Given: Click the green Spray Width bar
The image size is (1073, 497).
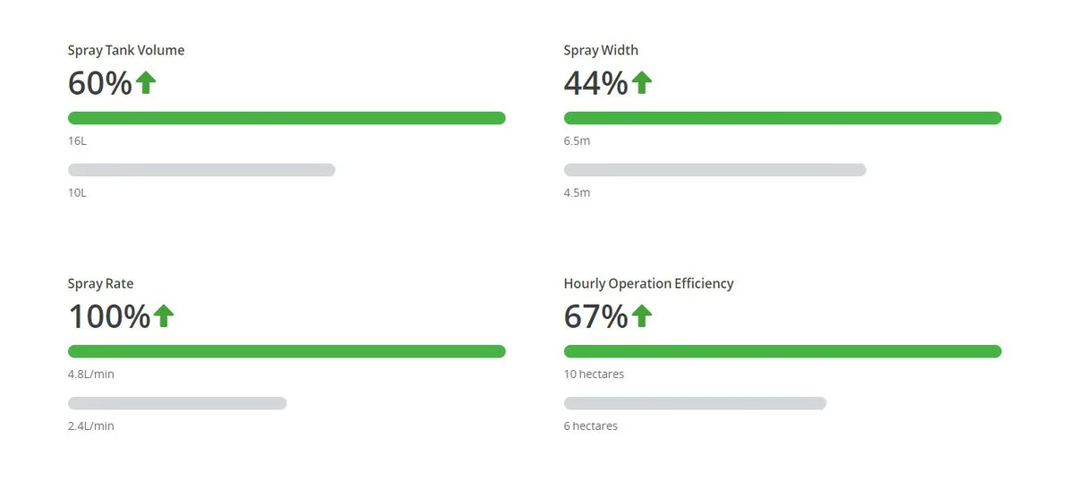Looking at the screenshot, I should [x=782, y=118].
